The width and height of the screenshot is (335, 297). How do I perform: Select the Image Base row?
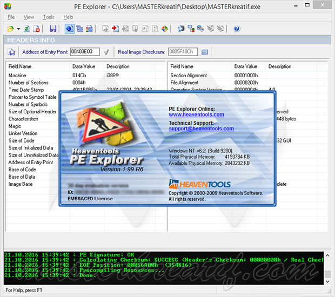click(32, 184)
